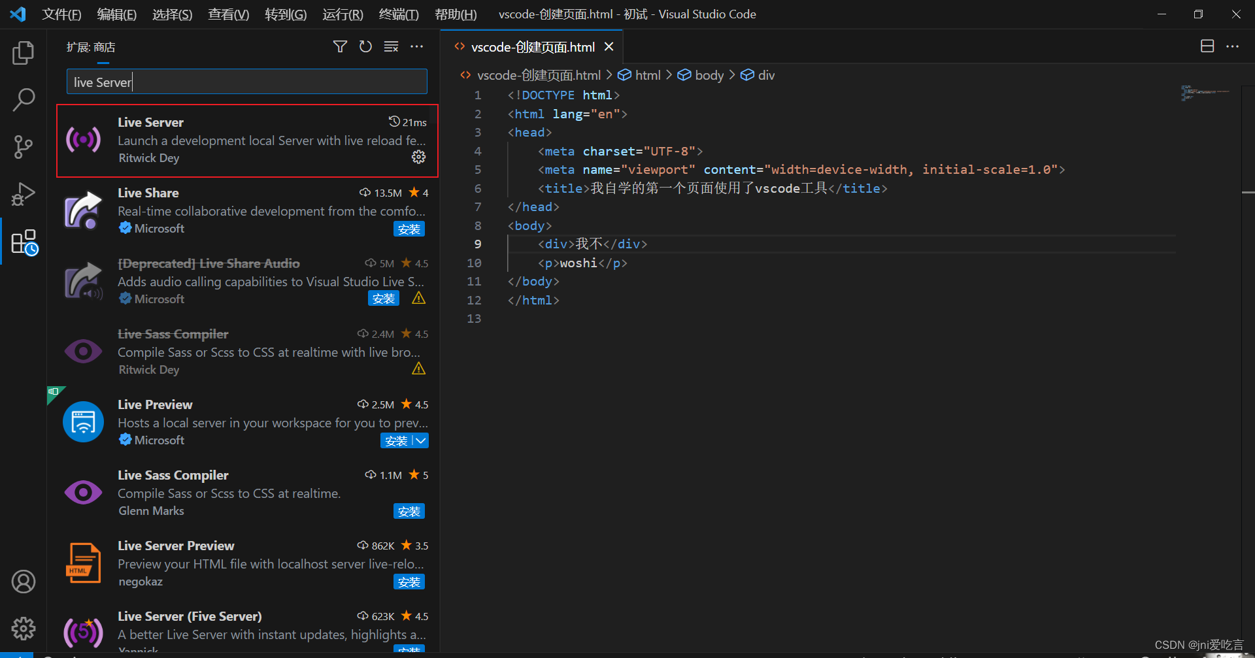Viewport: 1255px width, 658px height.
Task: Open the Accounts icon in the activity bar
Action: [x=23, y=581]
